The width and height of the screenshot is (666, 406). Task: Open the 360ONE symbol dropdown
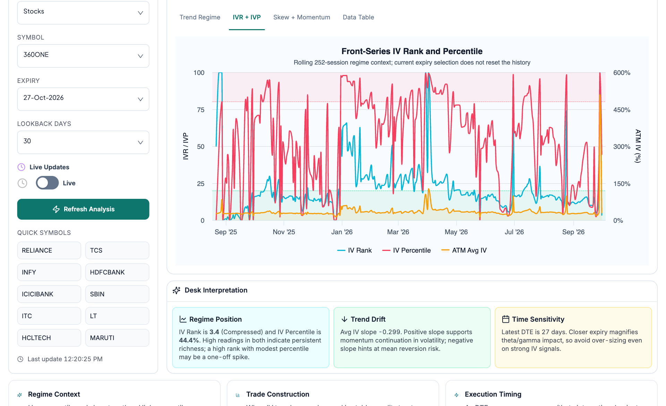83,56
